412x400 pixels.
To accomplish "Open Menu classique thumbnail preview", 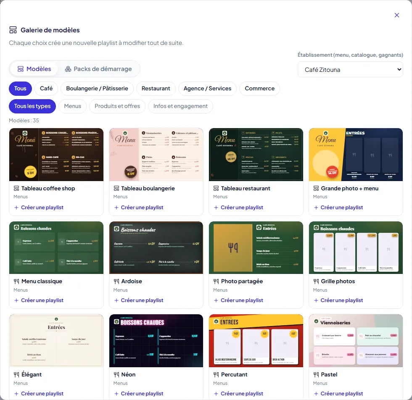I will coord(56,247).
